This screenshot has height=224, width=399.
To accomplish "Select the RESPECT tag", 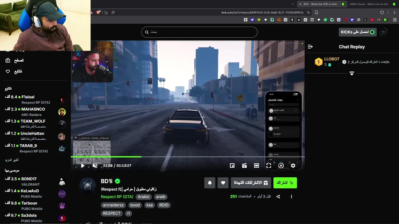I will pyautogui.click(x=112, y=213).
